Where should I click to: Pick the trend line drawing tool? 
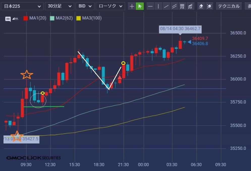pyautogui.click(x=166, y=6)
